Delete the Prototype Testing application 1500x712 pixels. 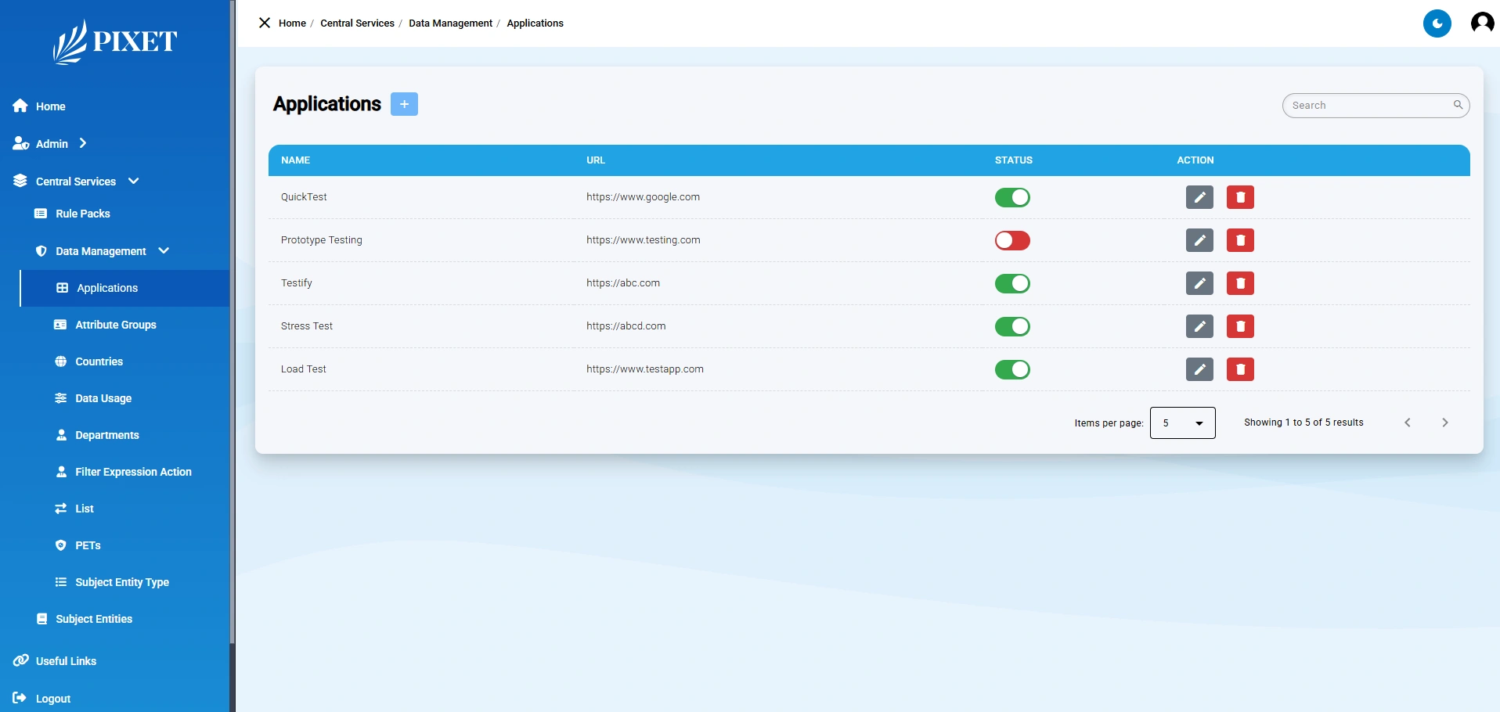point(1240,240)
